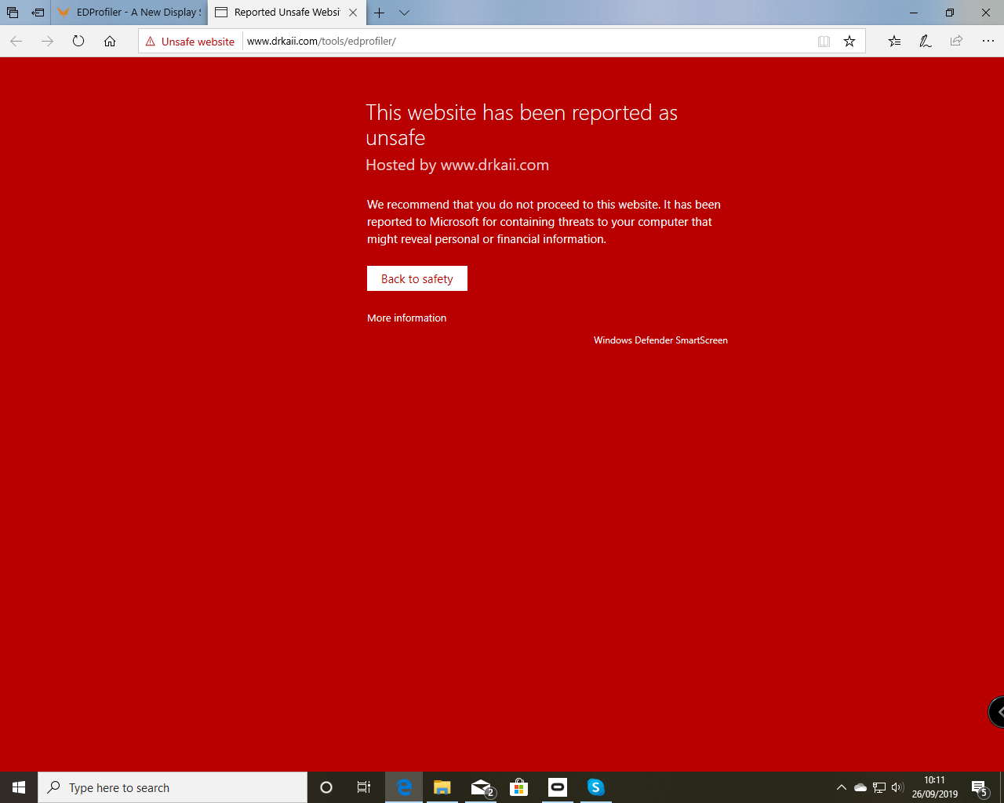Open Task View on the taskbar
Image resolution: width=1004 pixels, height=803 pixels.
click(364, 787)
